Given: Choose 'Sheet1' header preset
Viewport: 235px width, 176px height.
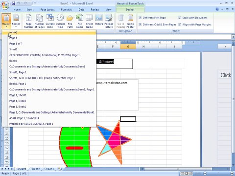Looking at the screenshot, I should pyautogui.click(x=49, y=49).
